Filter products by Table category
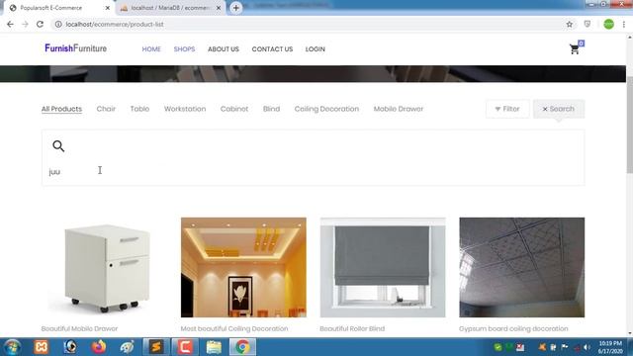 pyautogui.click(x=139, y=109)
